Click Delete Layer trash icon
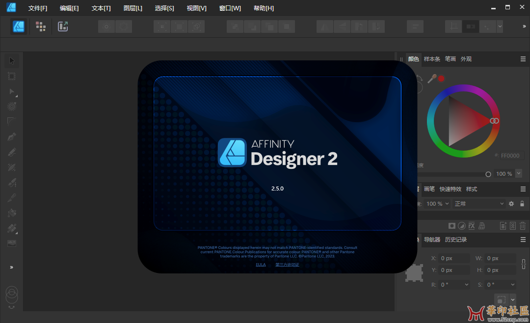This screenshot has height=323, width=530. [x=523, y=226]
